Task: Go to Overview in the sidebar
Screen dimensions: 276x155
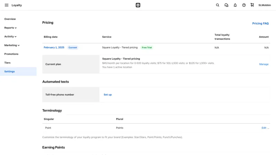Action: point(10,19)
